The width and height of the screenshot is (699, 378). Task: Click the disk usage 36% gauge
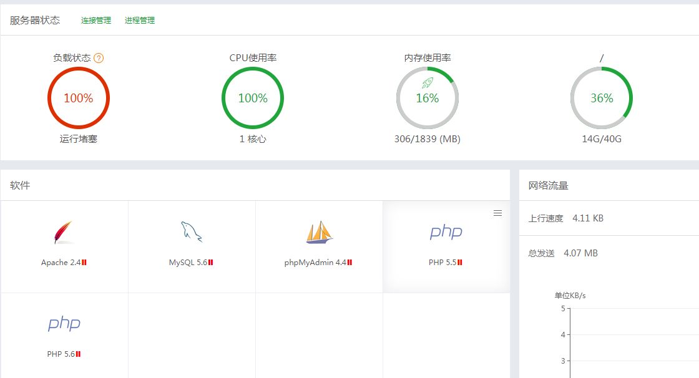click(x=602, y=98)
